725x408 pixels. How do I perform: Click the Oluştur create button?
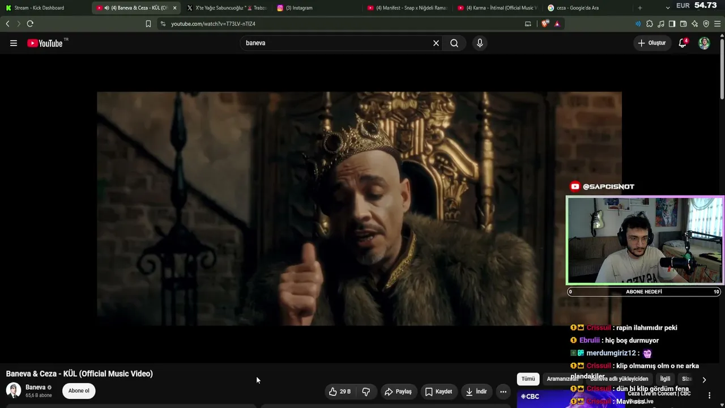click(x=651, y=43)
